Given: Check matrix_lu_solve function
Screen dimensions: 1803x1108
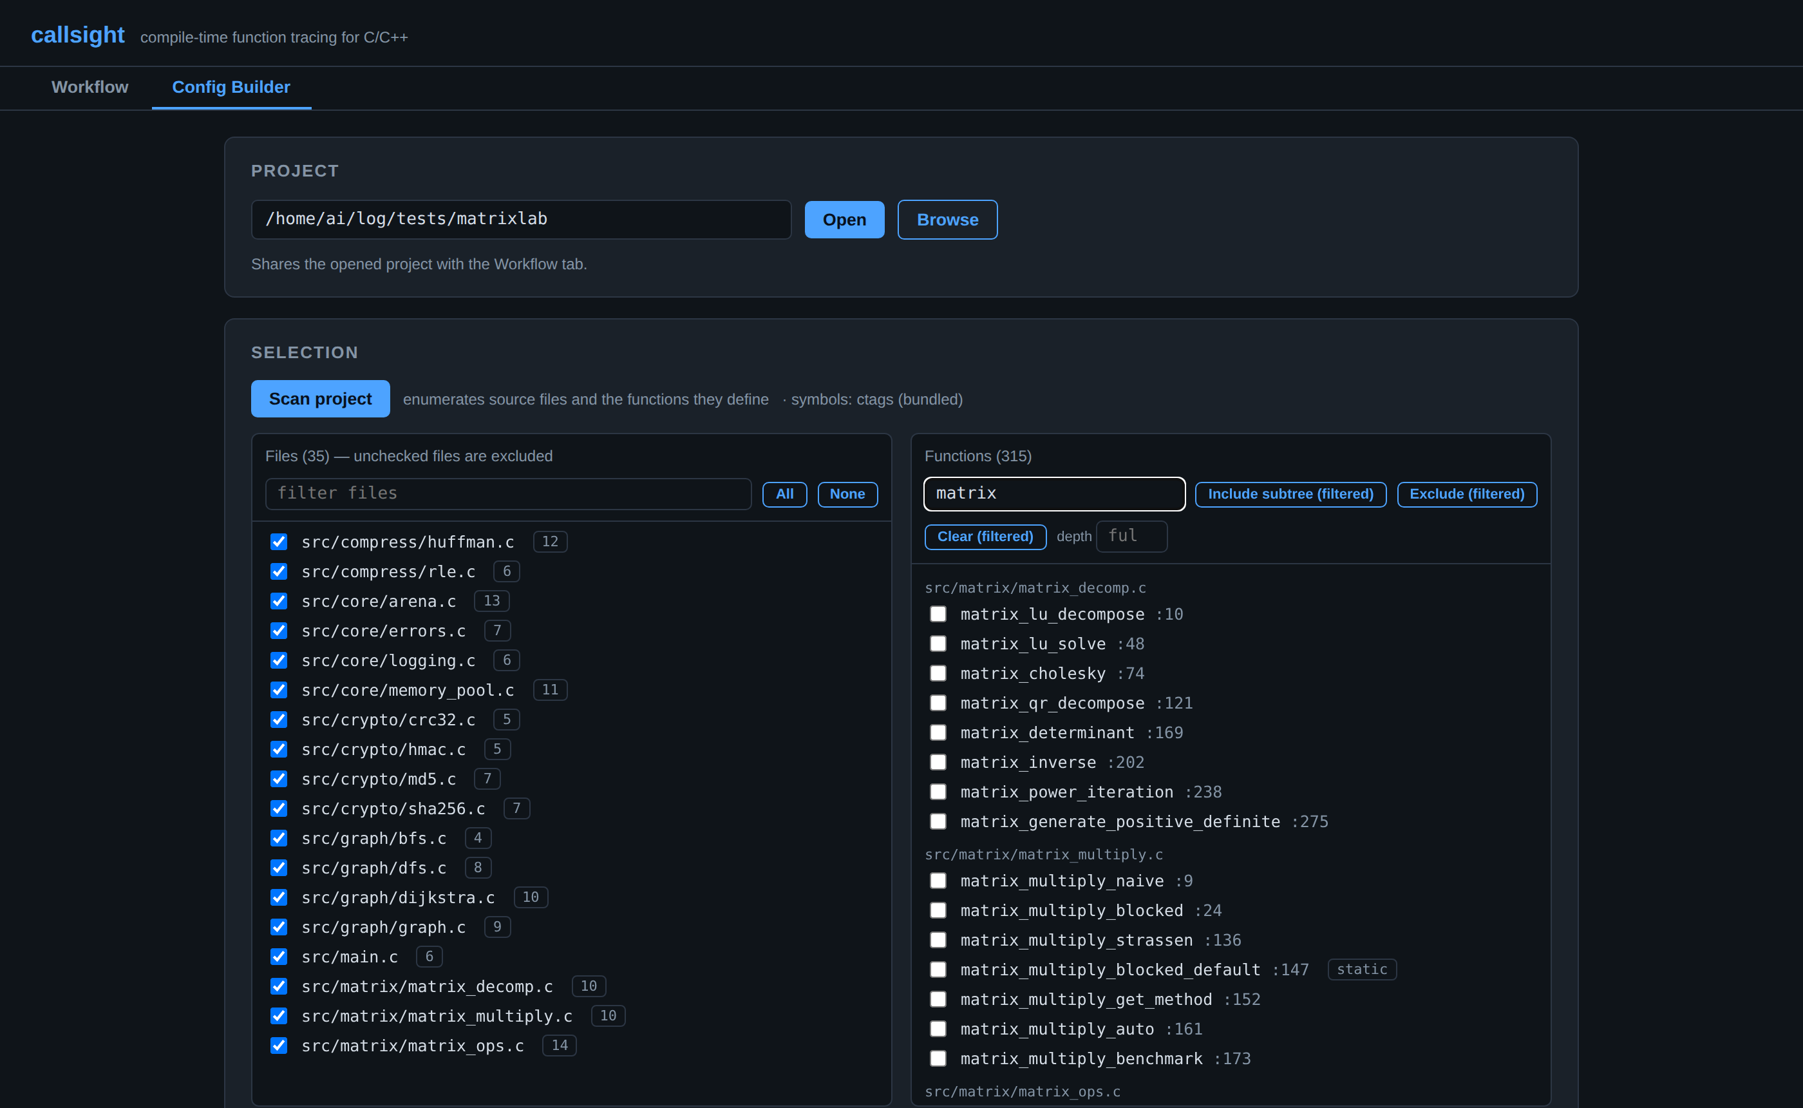Looking at the screenshot, I should pos(938,644).
